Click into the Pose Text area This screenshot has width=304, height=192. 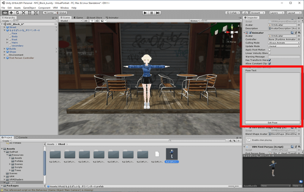(272, 97)
